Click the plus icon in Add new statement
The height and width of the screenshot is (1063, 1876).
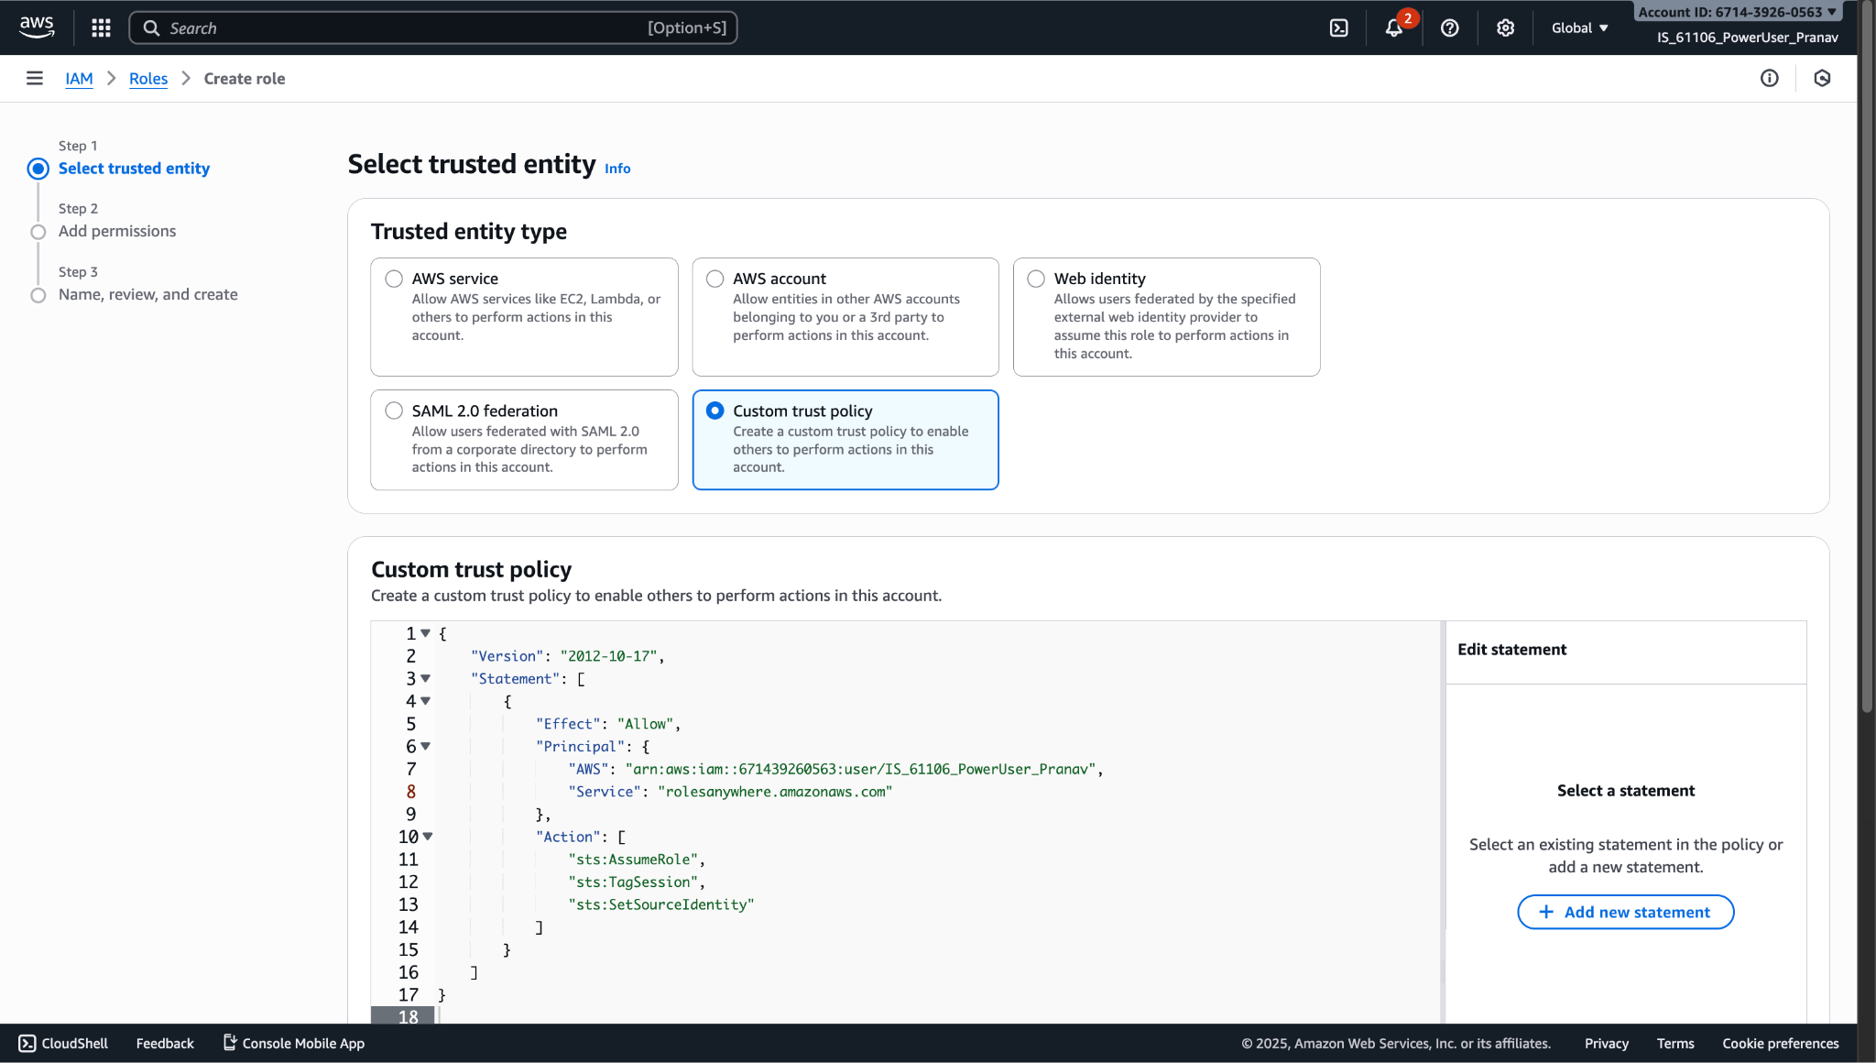coord(1546,912)
